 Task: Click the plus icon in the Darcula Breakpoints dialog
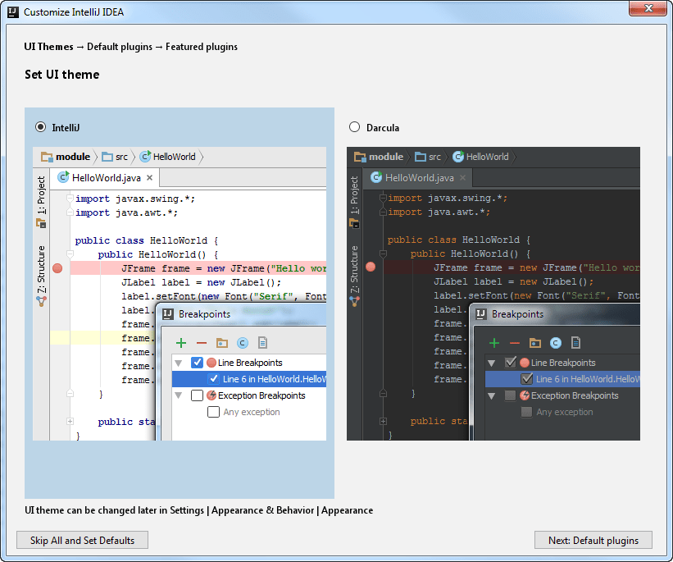coord(493,342)
